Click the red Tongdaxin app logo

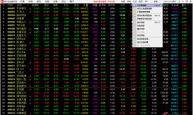click(2, 2)
